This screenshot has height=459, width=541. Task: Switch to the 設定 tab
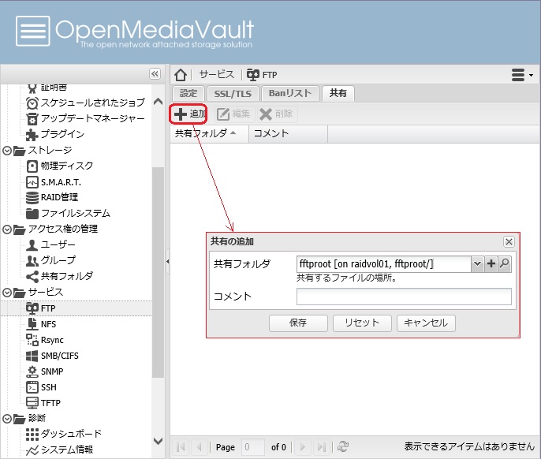coord(188,94)
